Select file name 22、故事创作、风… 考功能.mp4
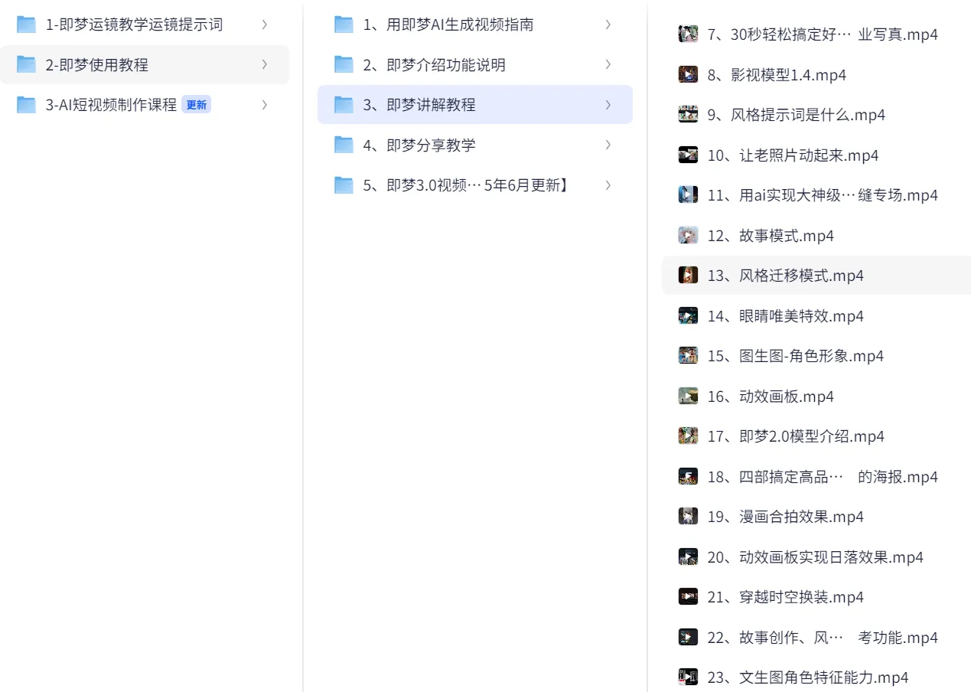Viewport: 971px width, 692px height. pyautogui.click(x=823, y=638)
